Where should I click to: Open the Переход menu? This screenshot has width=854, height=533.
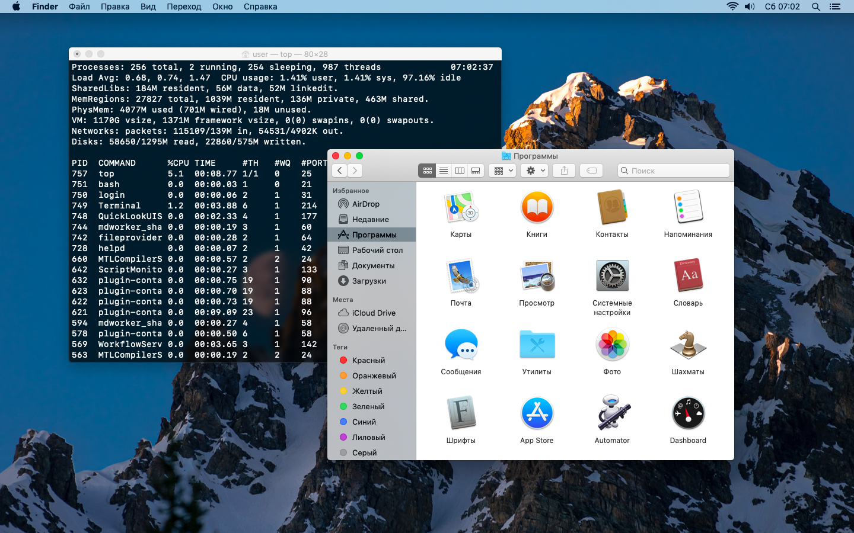(x=184, y=7)
